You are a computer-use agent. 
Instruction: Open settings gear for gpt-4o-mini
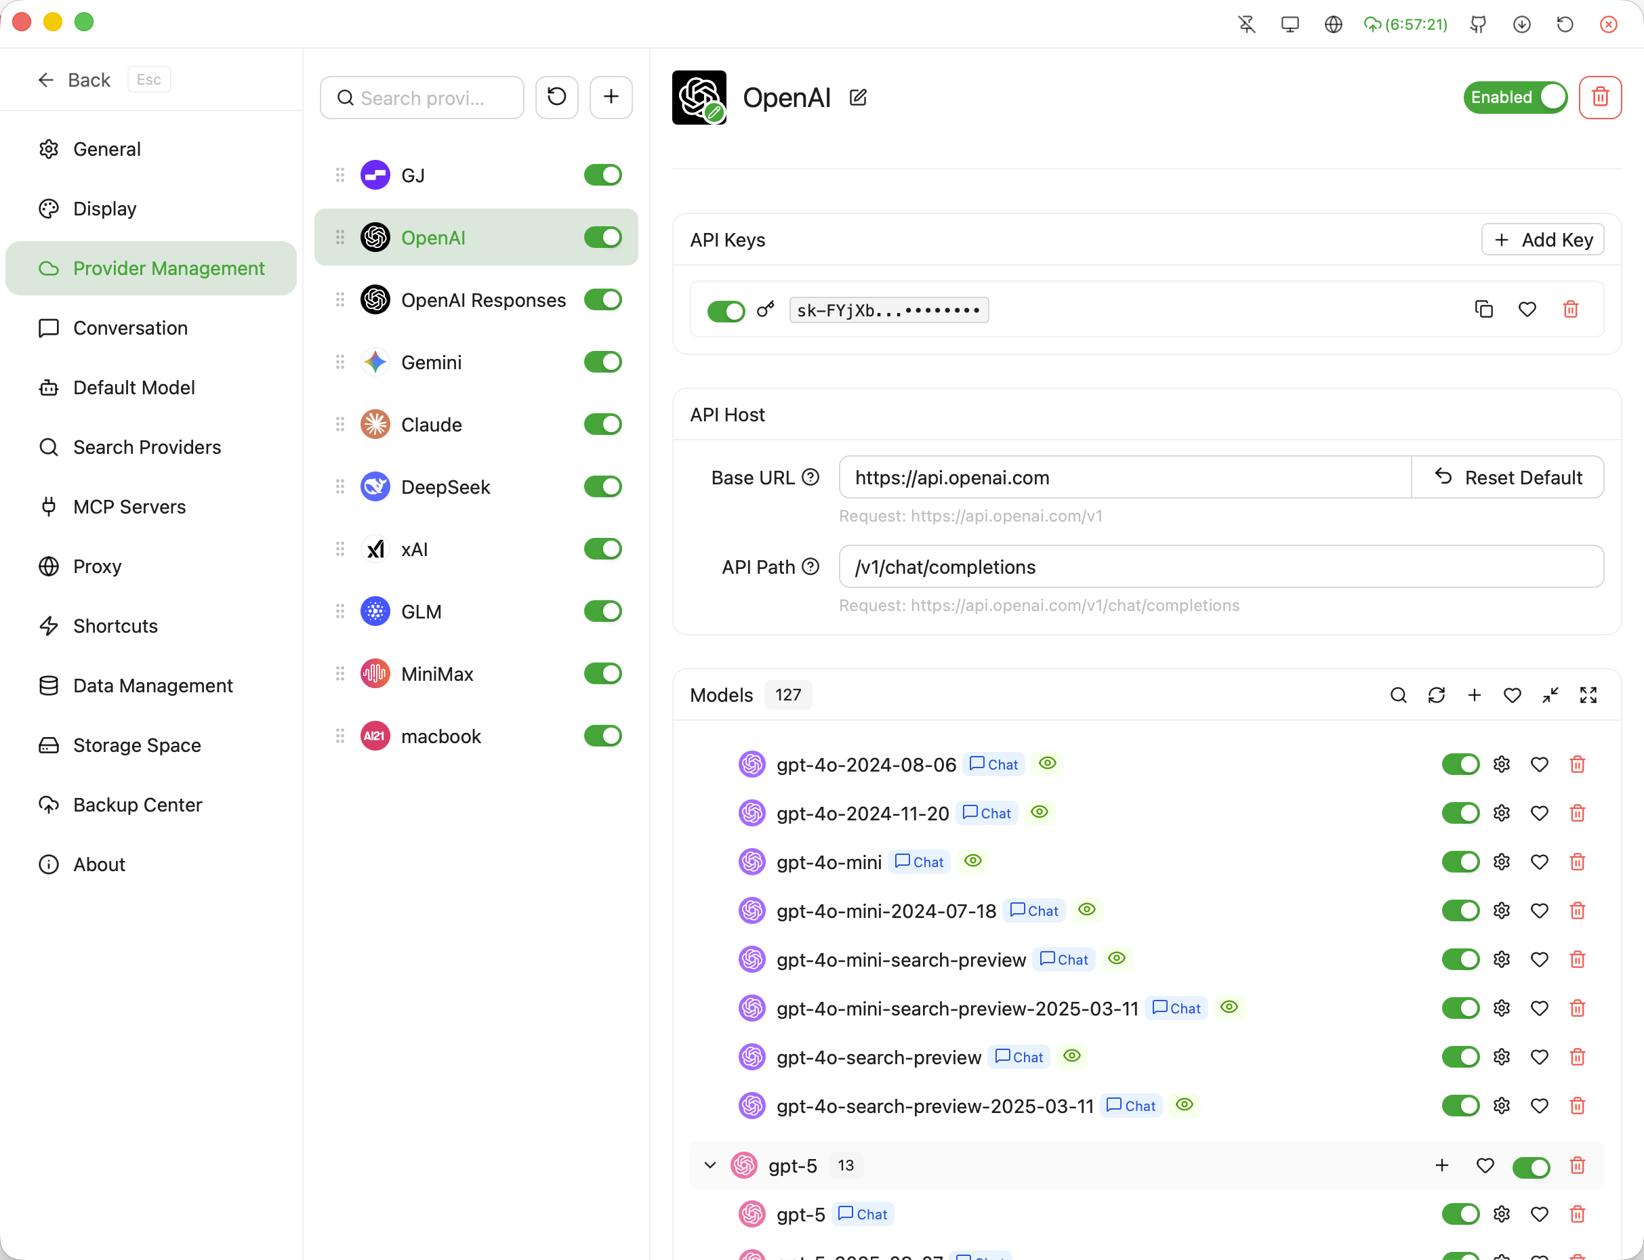click(1501, 862)
